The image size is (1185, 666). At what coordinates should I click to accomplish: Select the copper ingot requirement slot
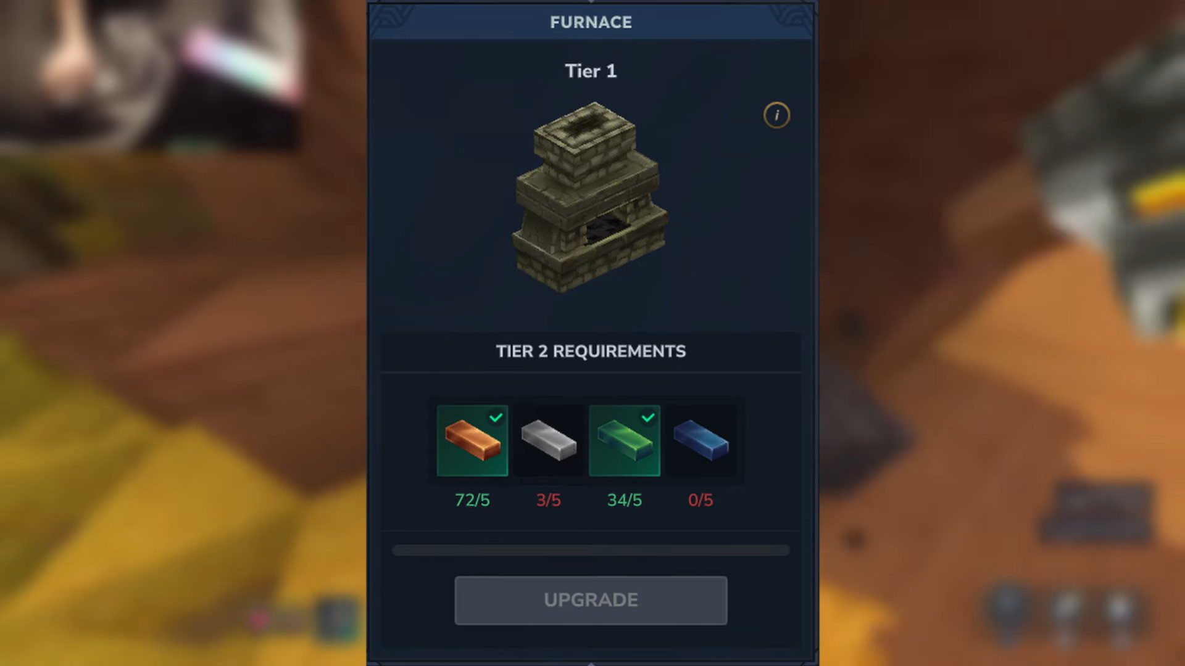(472, 440)
